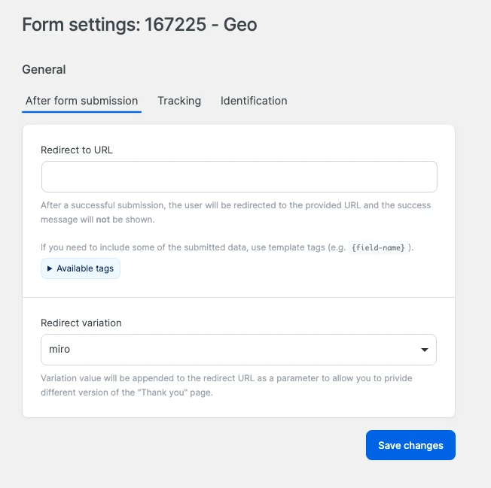The height and width of the screenshot is (488, 491).
Task: Click the bold 'not' word in the help text
Action: 104,220
